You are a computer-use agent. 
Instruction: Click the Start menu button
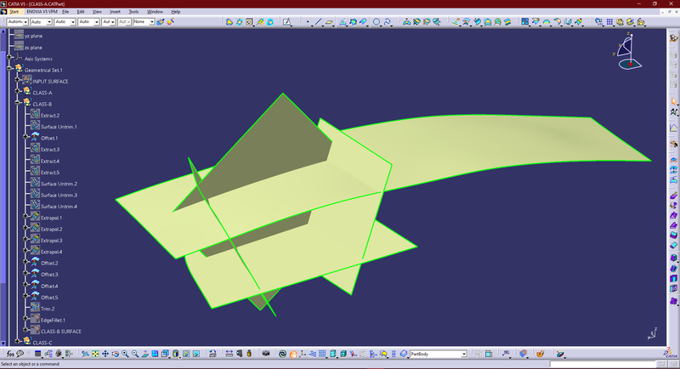14,12
